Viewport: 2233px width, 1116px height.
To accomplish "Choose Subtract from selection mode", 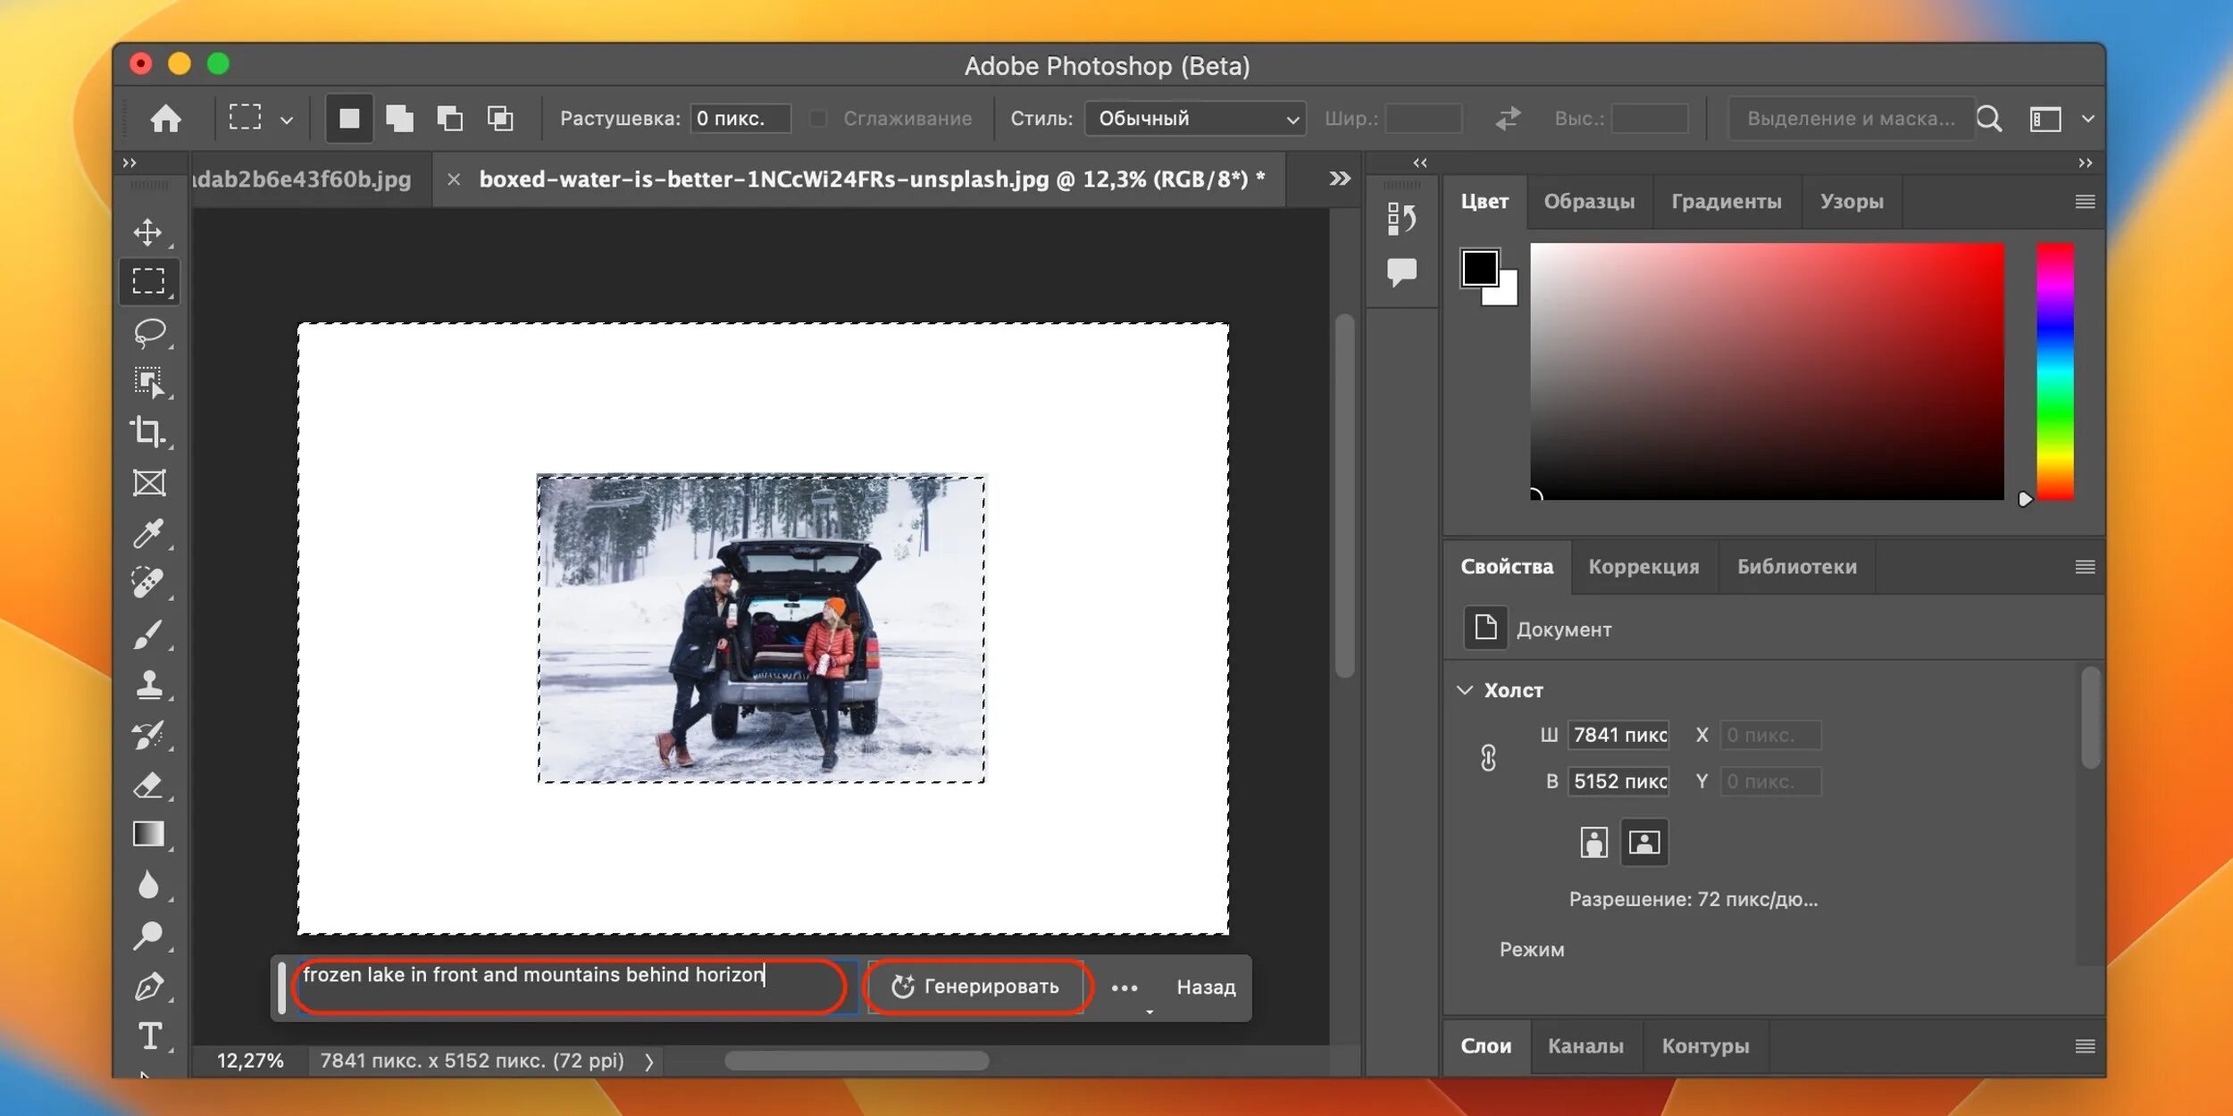I will point(449,118).
